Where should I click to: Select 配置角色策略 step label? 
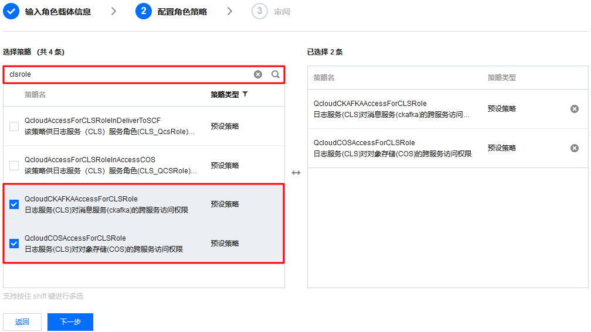pos(182,12)
